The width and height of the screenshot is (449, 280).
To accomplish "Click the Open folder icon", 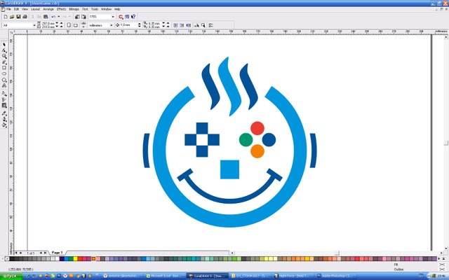I will (12, 17).
